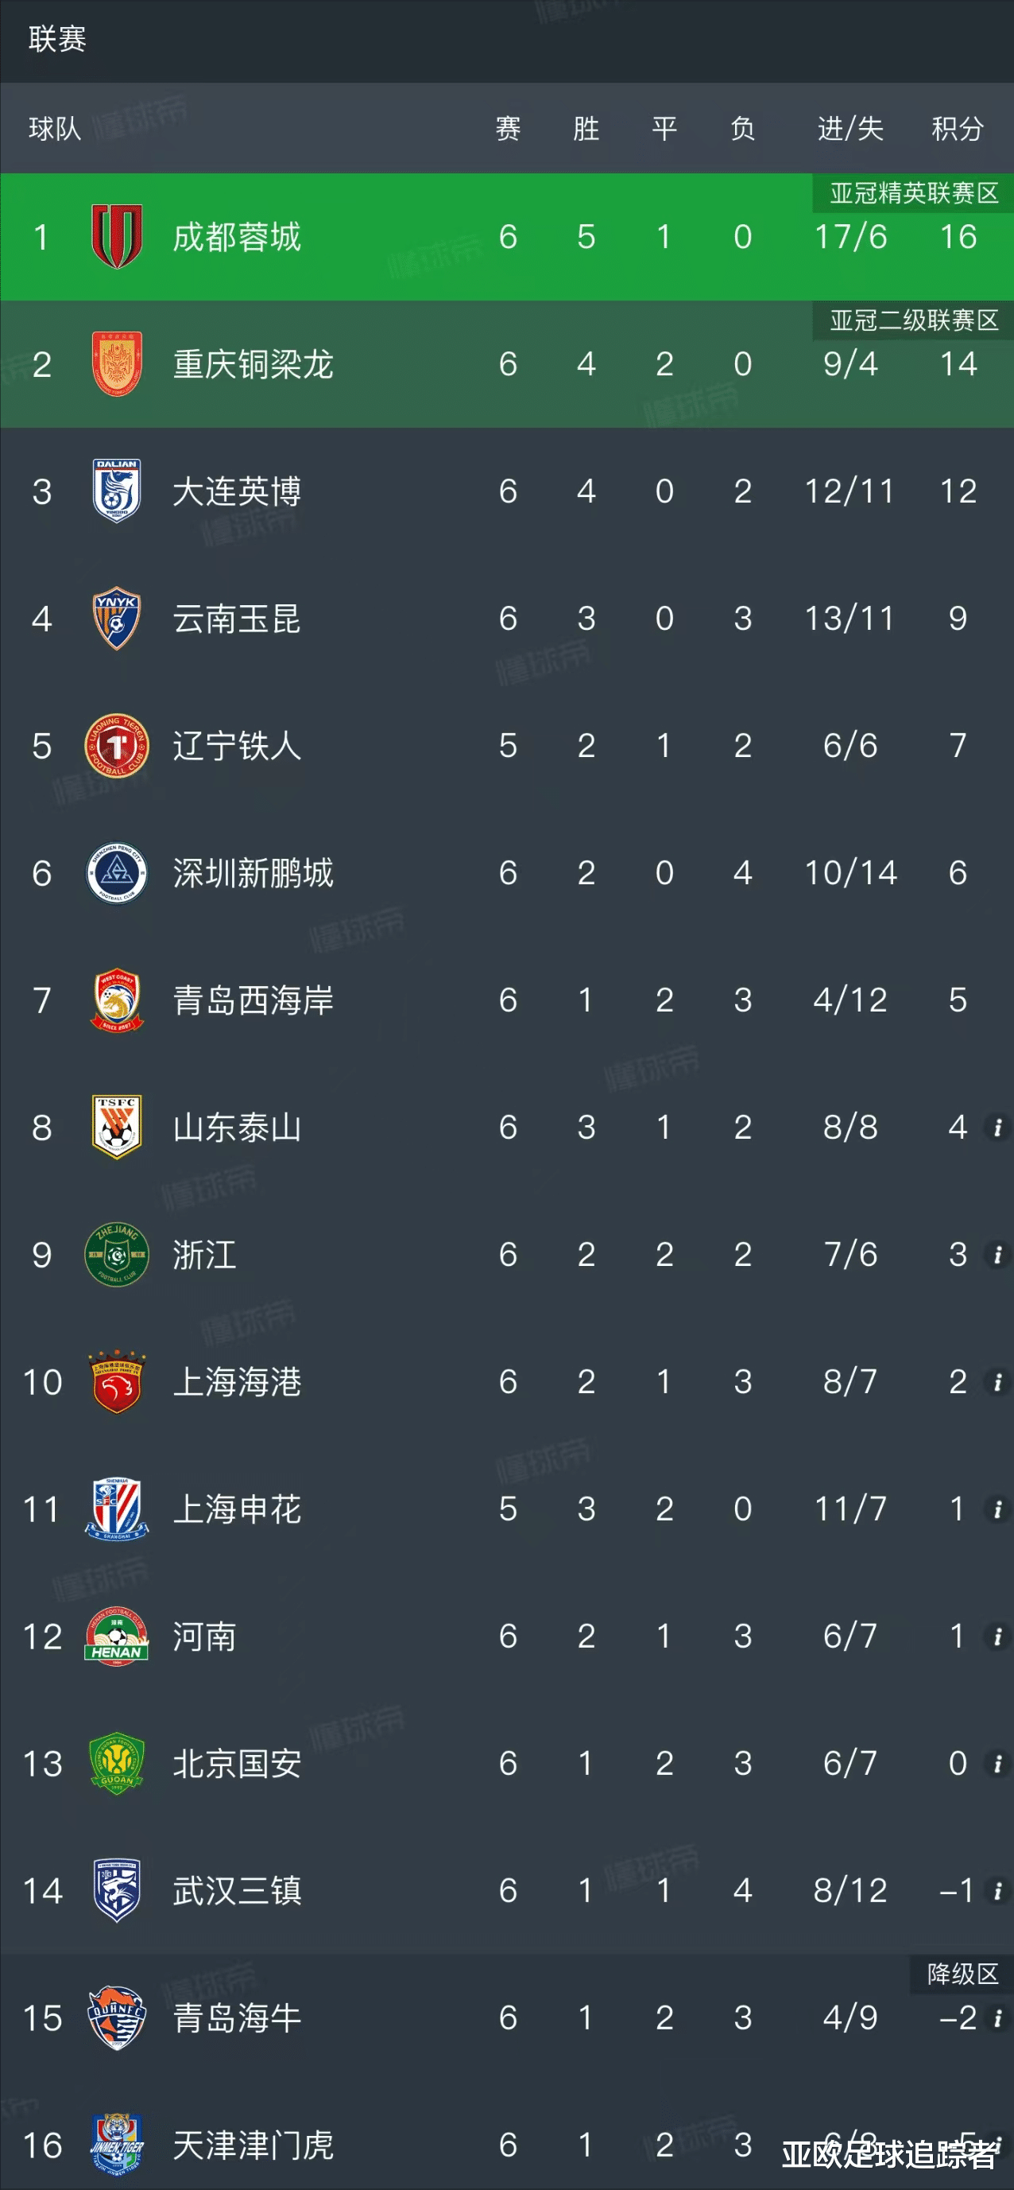Sort by 积分 column header
The image size is (1014, 2190).
[957, 128]
